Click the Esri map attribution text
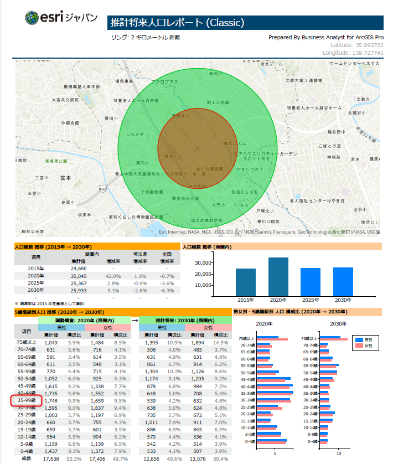This screenshot has height=464, width=393. pos(269,232)
